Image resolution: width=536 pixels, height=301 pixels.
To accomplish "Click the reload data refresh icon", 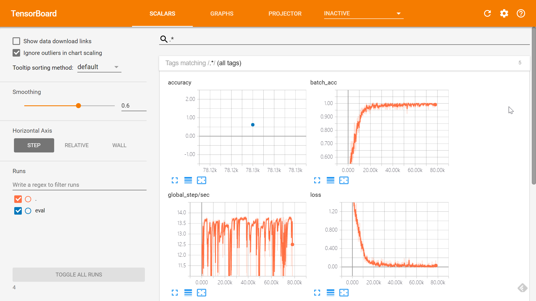I will [487, 13].
